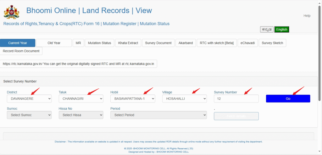Image resolution: width=322 pixels, height=155 pixels.
Task: Click the Survey Number input field
Action: point(236,99)
